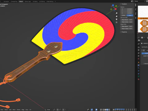Collapse the Subdivision modifier panel arrow

click(142, 50)
